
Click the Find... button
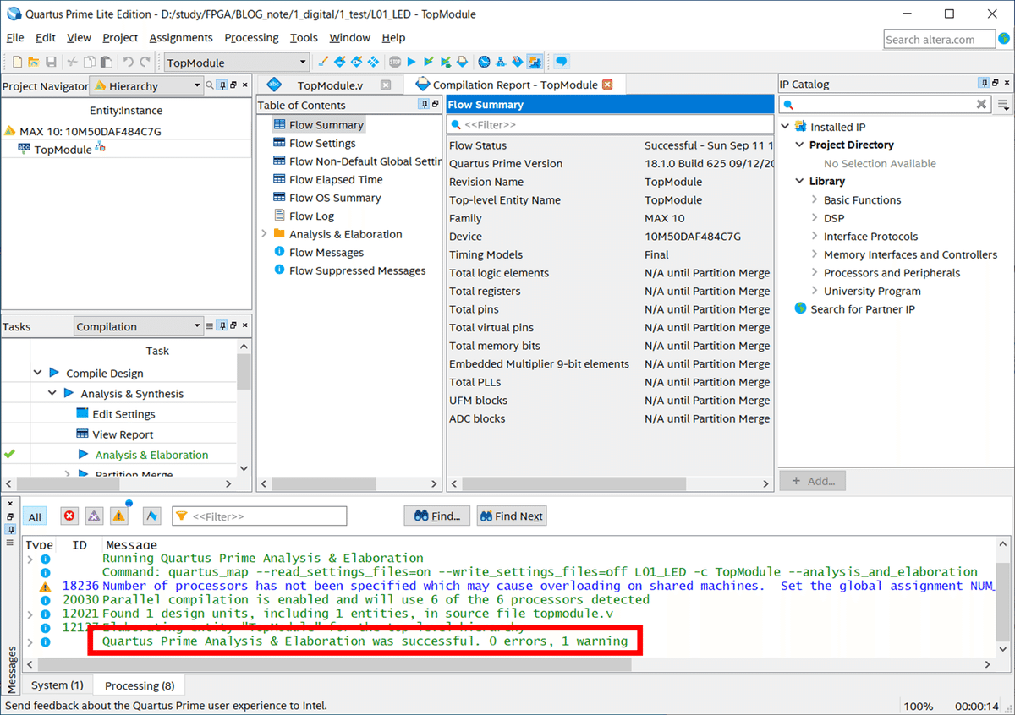[x=437, y=516]
